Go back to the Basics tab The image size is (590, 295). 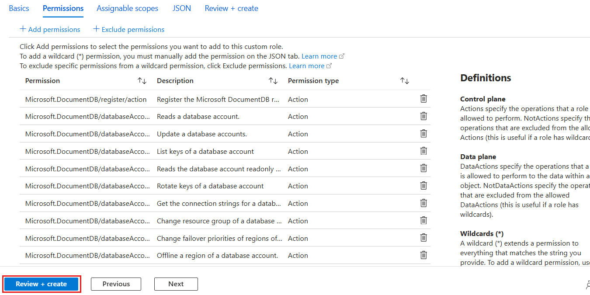pyautogui.click(x=19, y=8)
